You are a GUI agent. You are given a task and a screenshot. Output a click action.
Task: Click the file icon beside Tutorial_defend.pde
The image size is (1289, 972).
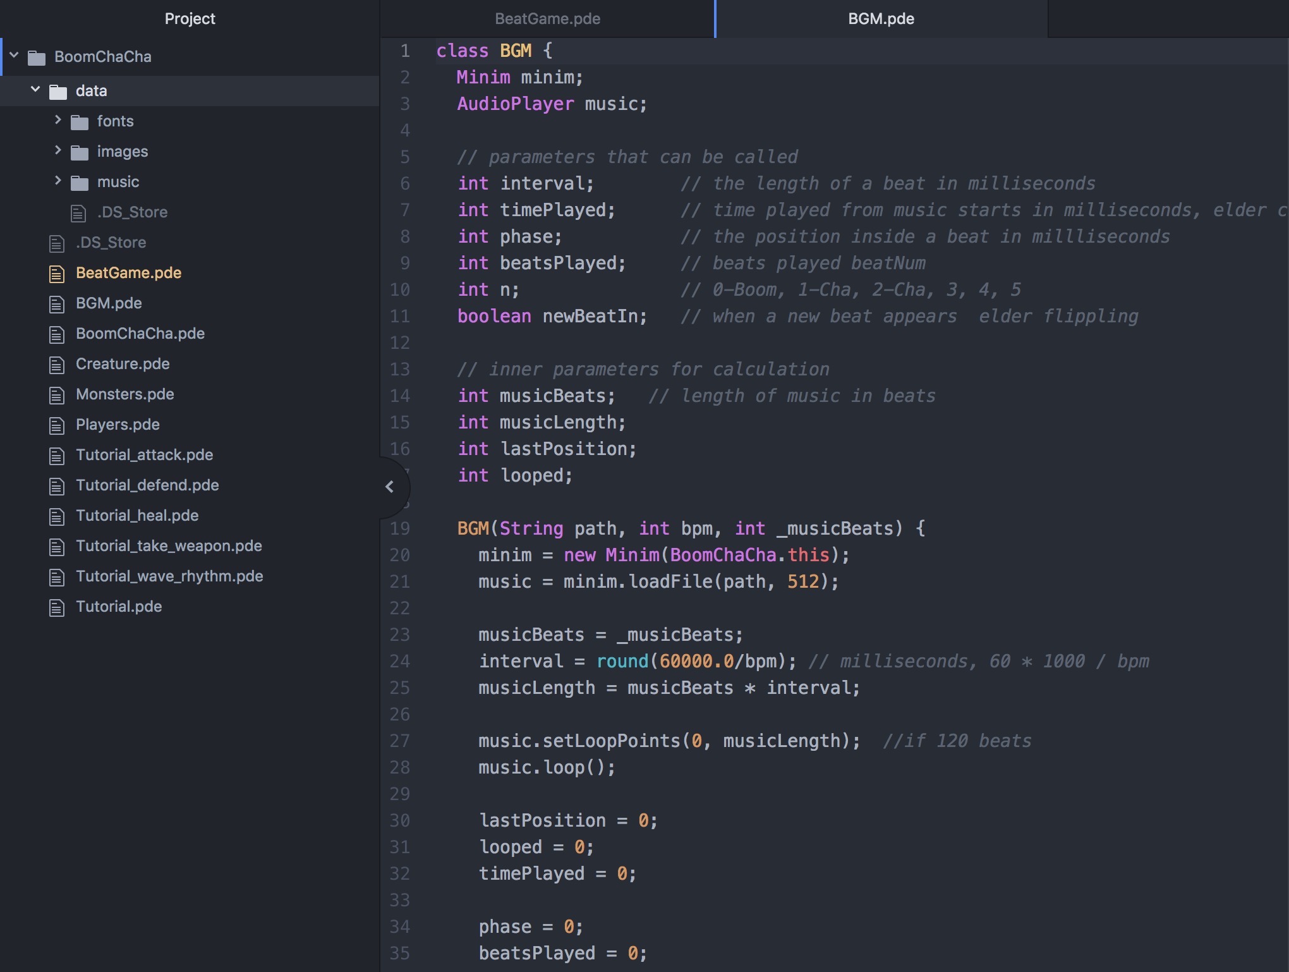pos(57,486)
